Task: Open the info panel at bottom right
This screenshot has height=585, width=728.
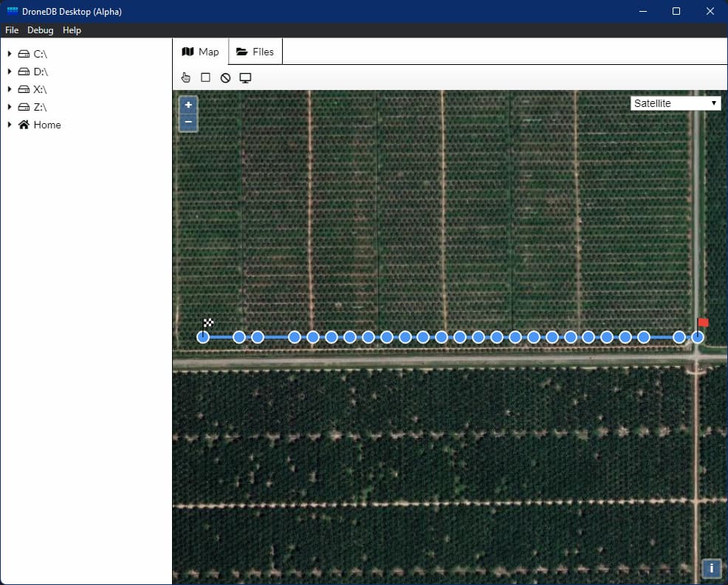Action: [x=711, y=569]
